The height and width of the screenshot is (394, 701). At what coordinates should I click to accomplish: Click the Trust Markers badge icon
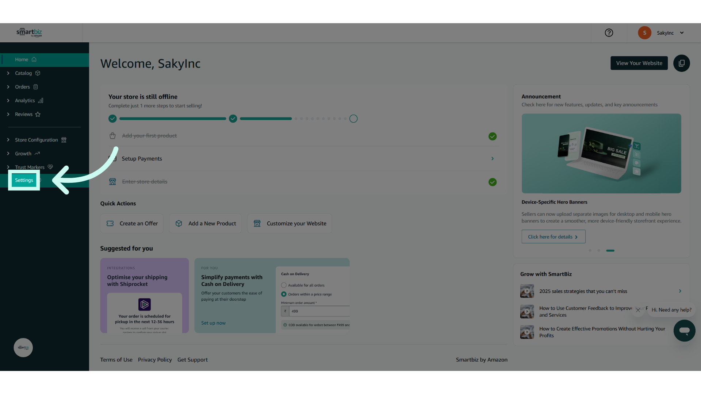[50, 167]
